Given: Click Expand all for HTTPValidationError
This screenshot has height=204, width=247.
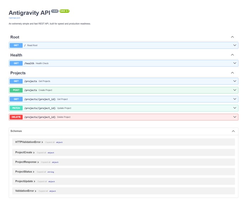Looking at the screenshot, I should pyautogui.click(x=50, y=142).
